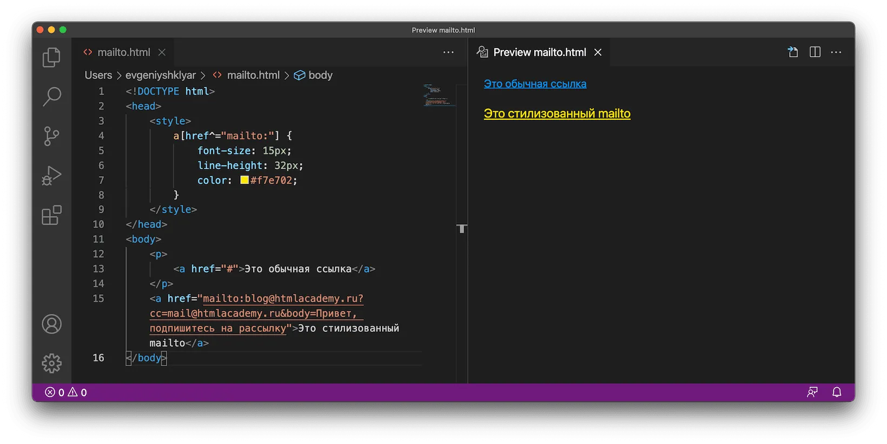Click the line-height property in code
Screen dimensions: 887x444
230,165
